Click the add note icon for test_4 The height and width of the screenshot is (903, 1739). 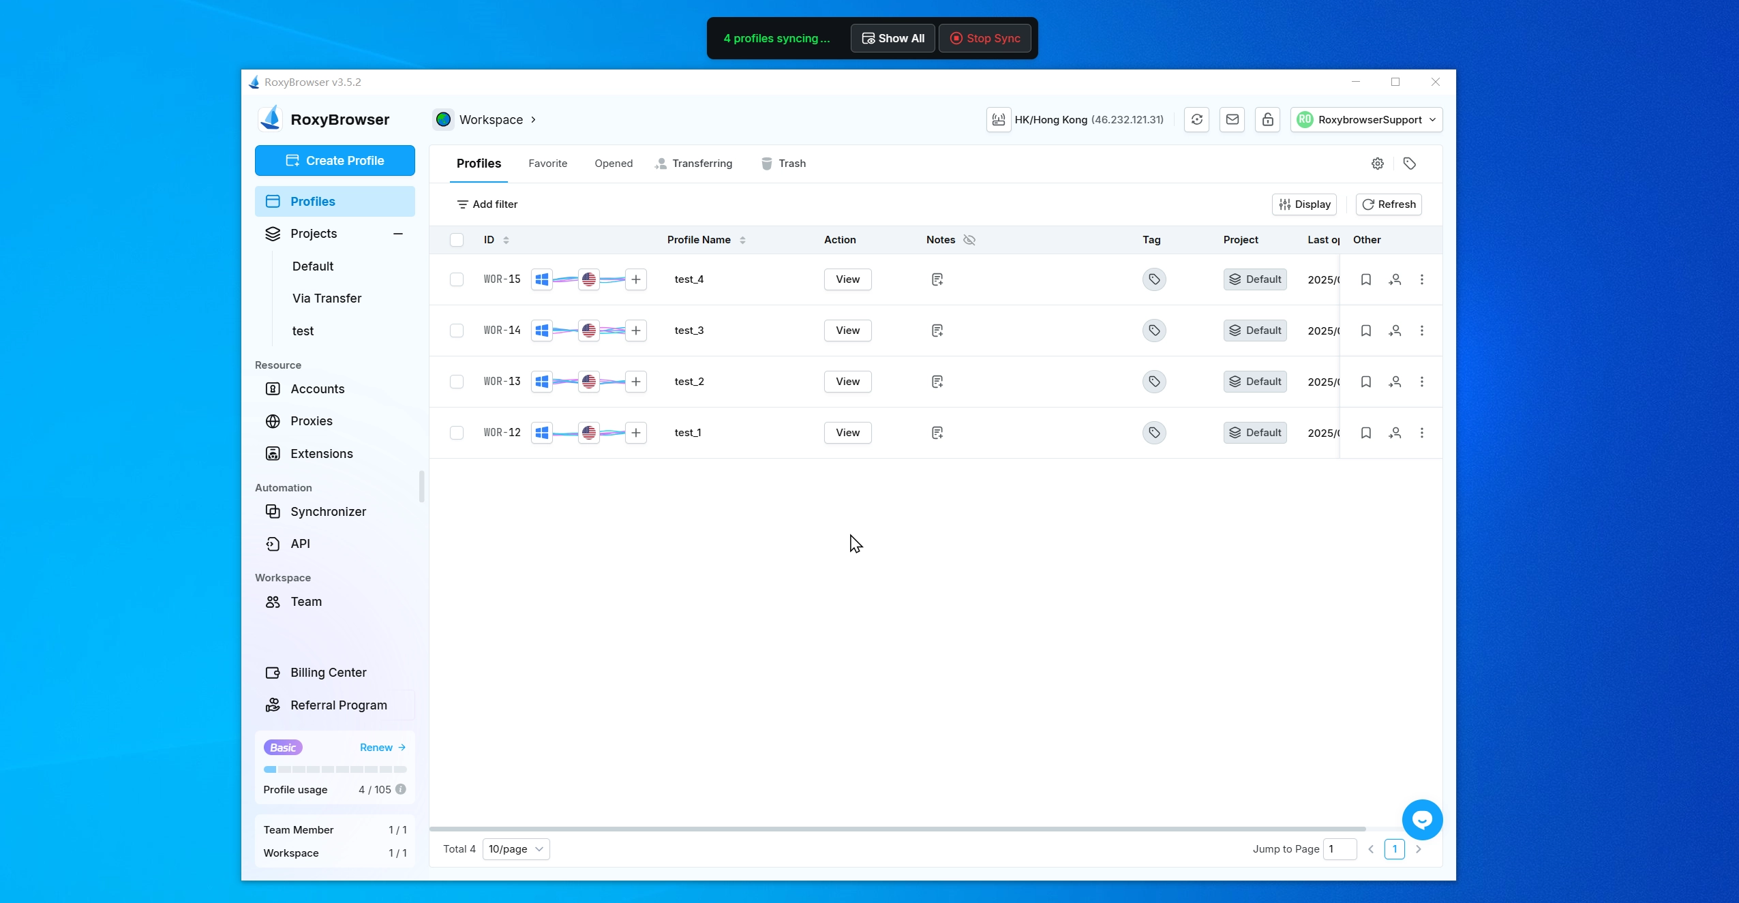tap(937, 279)
